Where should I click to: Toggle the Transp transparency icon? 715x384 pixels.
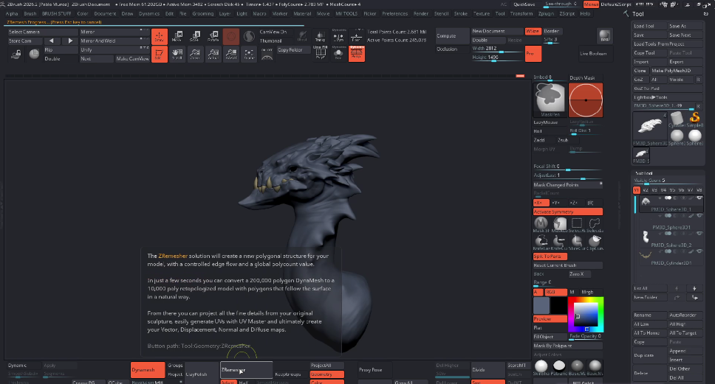tap(320, 36)
